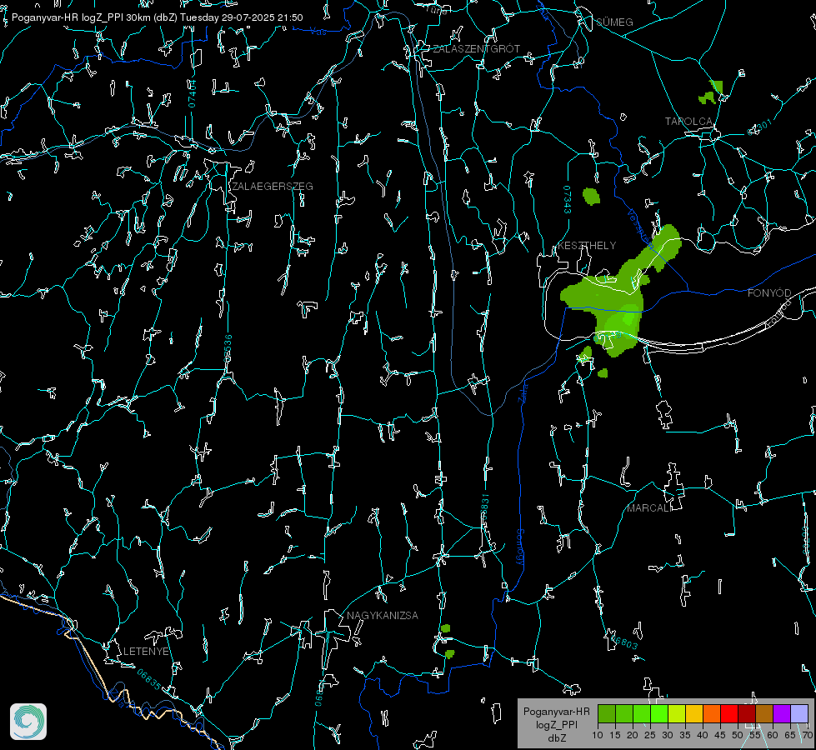Select the 10-15 dBZ dark green legend swatch

pyautogui.click(x=607, y=713)
